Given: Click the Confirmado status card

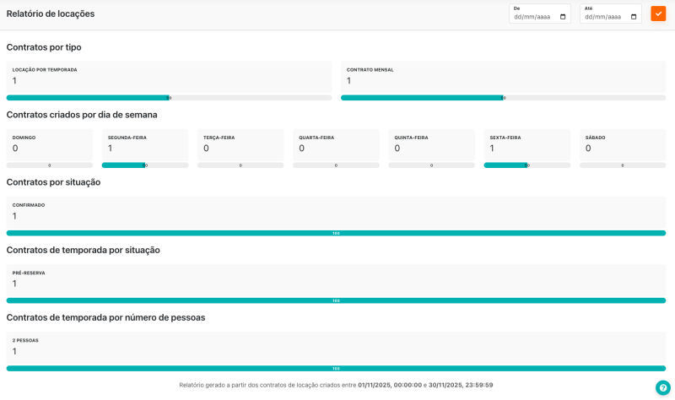Looking at the screenshot, I should pos(336,212).
